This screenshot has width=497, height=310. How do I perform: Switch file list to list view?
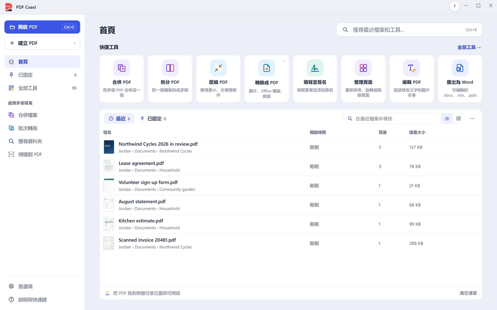[447, 119]
